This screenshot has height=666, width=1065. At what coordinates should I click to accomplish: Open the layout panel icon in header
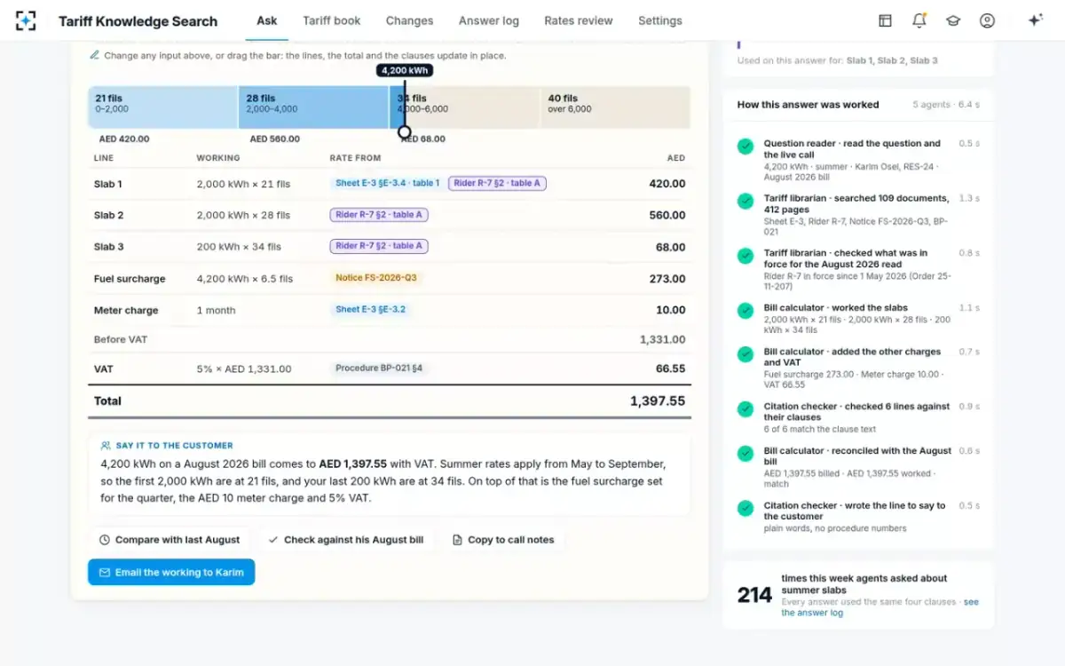885,20
